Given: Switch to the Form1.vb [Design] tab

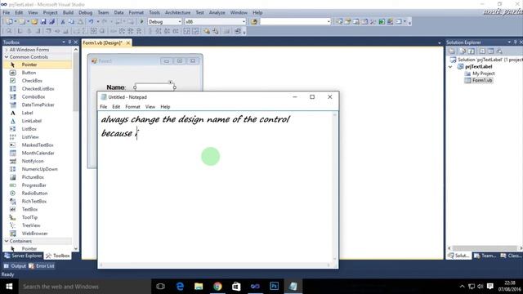Looking at the screenshot, I should click(103, 43).
